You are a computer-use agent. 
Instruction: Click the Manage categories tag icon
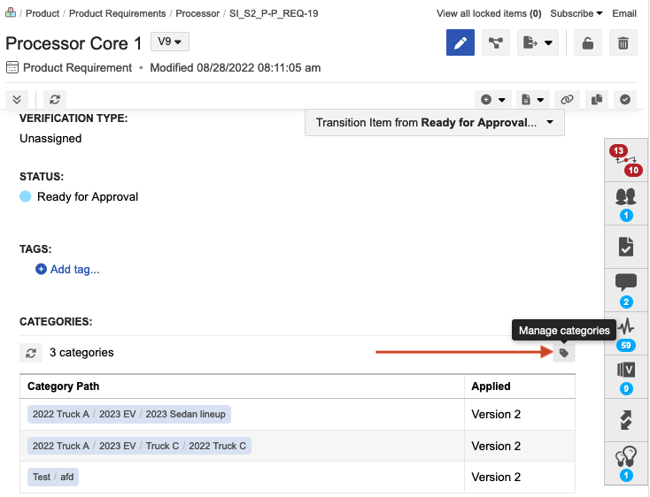click(564, 353)
